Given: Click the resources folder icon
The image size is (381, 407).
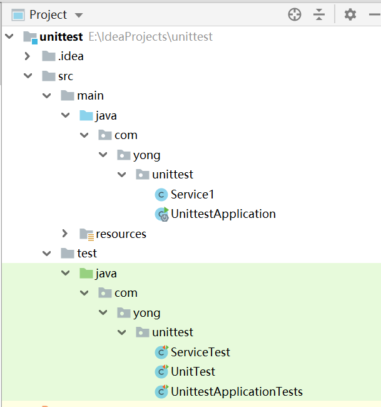Looking at the screenshot, I should point(86,234).
